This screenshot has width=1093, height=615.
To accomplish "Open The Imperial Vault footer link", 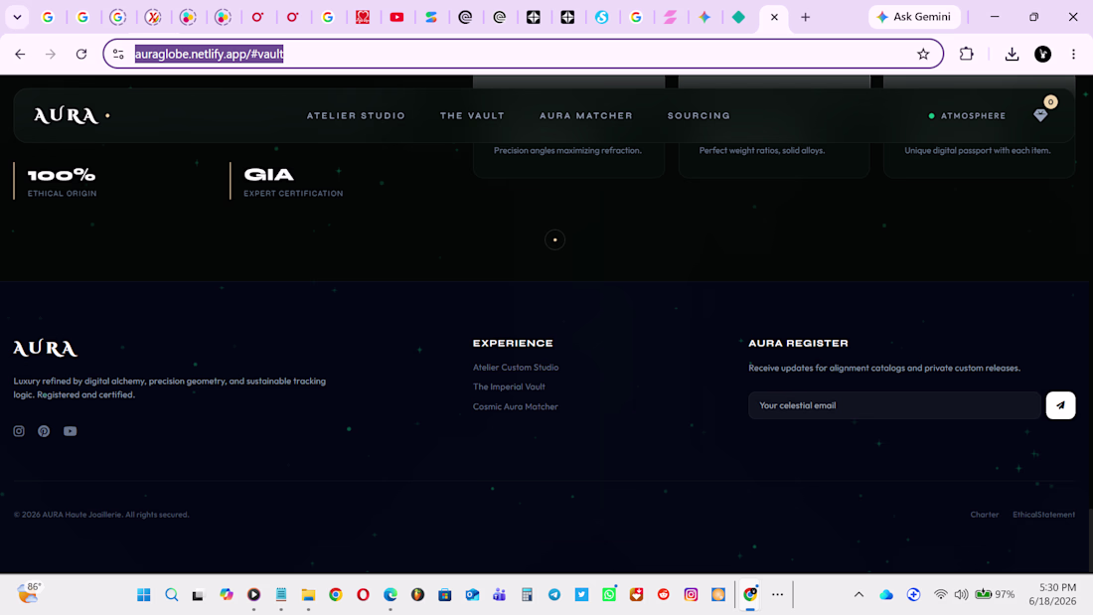I will 509,386.
